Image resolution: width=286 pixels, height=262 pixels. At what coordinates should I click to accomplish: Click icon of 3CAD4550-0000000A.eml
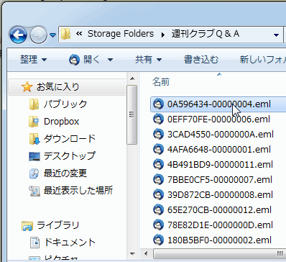pyautogui.click(x=158, y=135)
